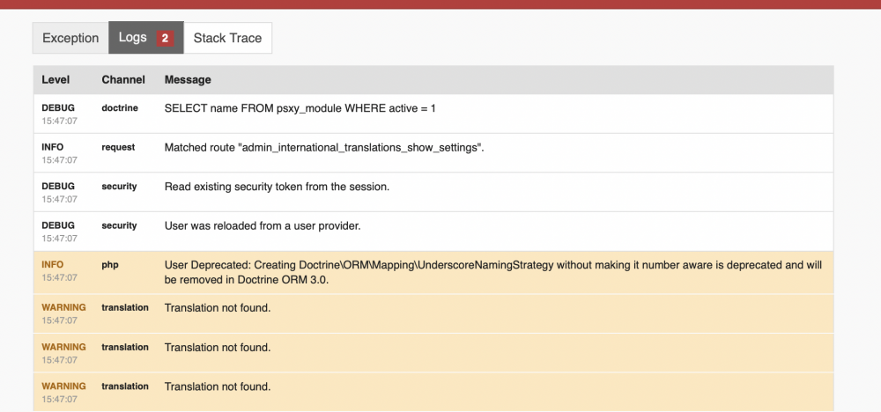The width and height of the screenshot is (881, 412).
Task: Click the Matched route log message
Action: pos(324,147)
